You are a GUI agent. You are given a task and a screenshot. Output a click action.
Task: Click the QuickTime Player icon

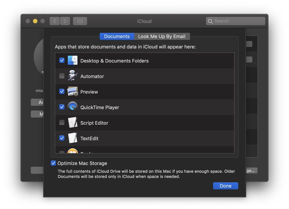coord(72,106)
